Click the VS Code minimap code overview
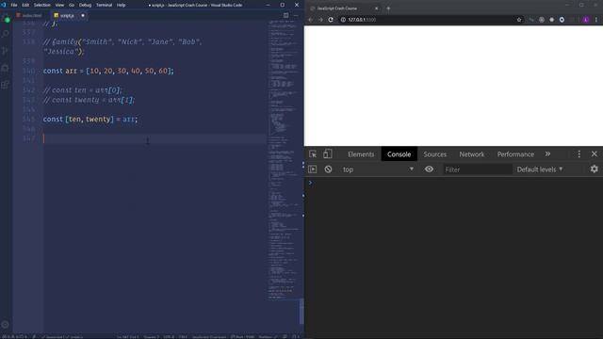 (283, 159)
